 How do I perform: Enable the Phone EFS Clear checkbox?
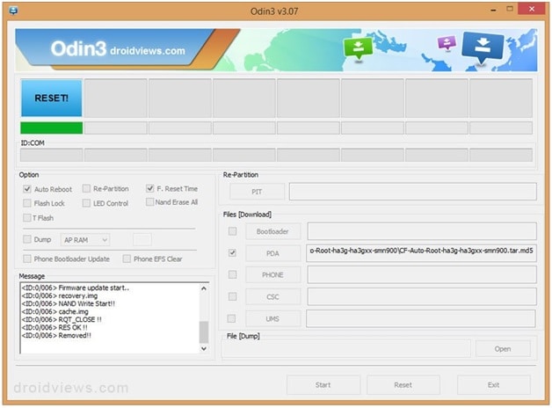pos(127,259)
